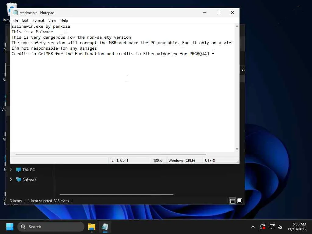
Task: Click the taskbar Search box
Action: coord(51,227)
